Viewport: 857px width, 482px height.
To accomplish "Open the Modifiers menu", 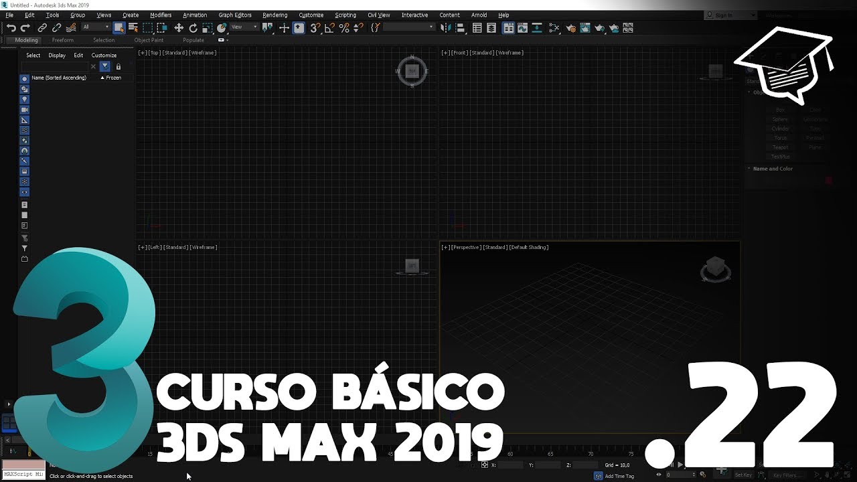I will point(161,15).
